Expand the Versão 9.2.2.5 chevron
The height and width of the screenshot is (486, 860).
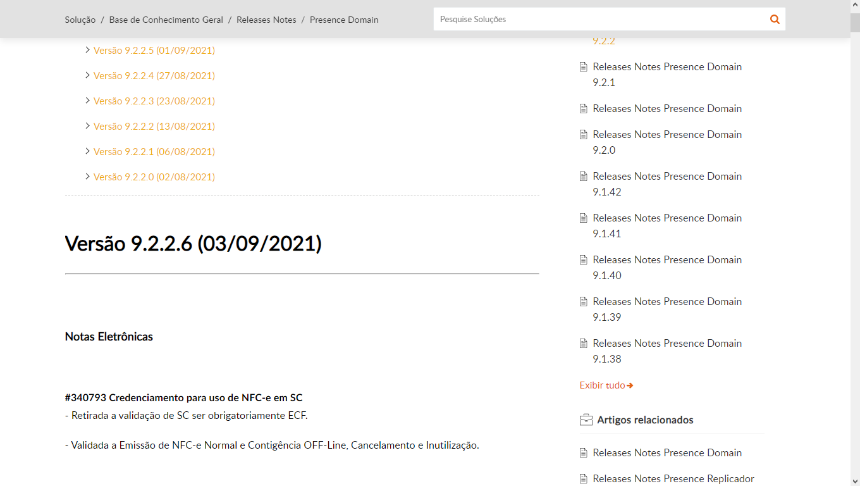(88, 49)
